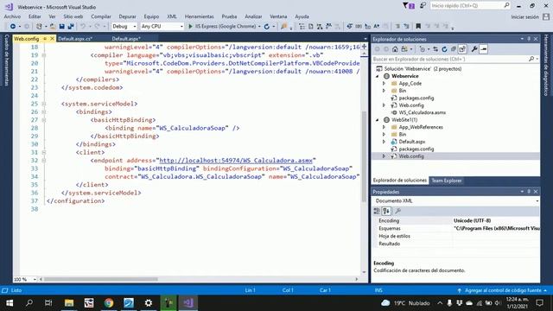Collapse the client element at line 31
Screen dimensions: 553x311
(44, 152)
